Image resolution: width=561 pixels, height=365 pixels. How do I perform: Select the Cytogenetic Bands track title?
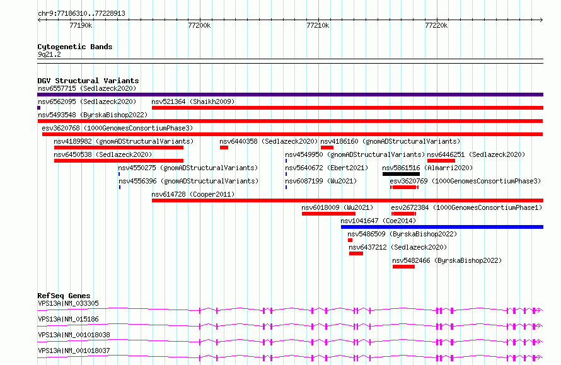(75, 47)
